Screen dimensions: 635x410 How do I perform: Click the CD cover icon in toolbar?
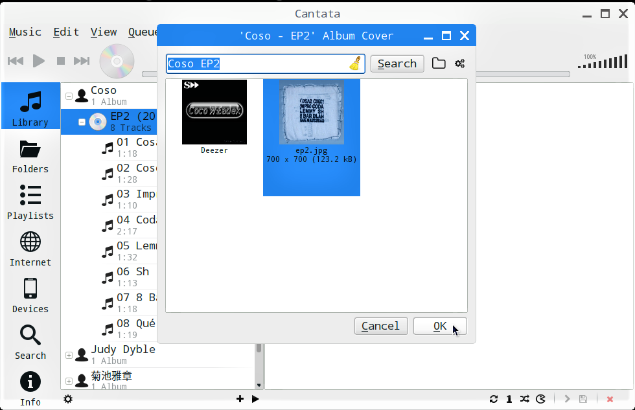pyautogui.click(x=117, y=61)
